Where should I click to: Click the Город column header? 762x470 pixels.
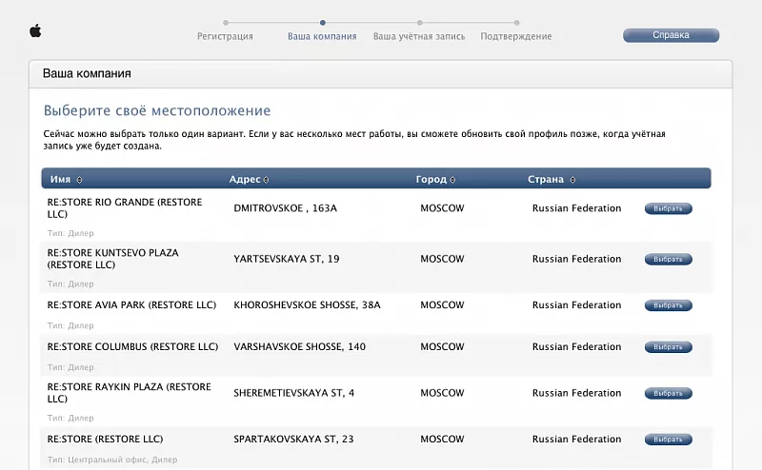(431, 180)
